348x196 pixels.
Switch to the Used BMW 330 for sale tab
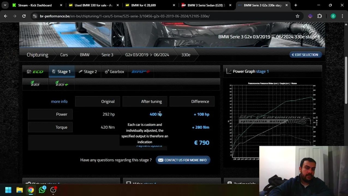coord(93,5)
